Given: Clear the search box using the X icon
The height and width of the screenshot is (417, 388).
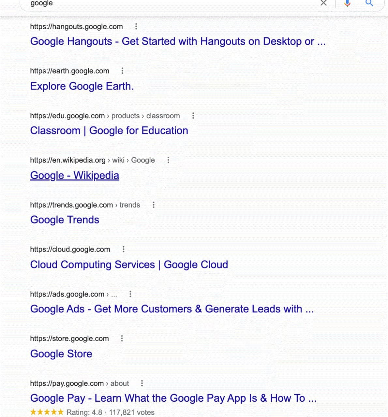Looking at the screenshot, I should [x=323, y=3].
